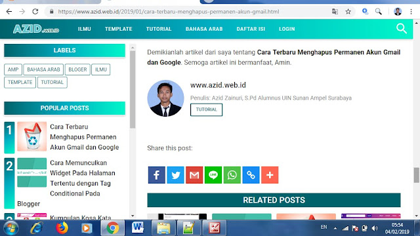This screenshot has height=236, width=420.
Task: Select AMP label tag
Action: 13,69
